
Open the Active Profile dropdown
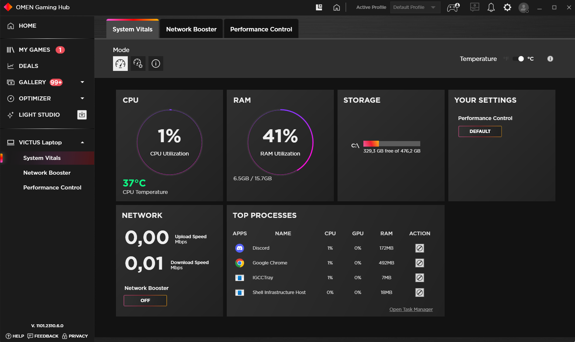415,7
